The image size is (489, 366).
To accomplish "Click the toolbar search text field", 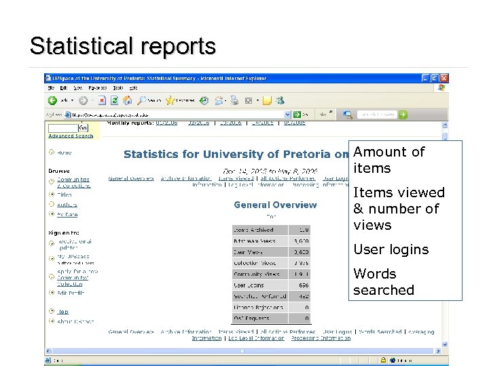I will 377,115.
